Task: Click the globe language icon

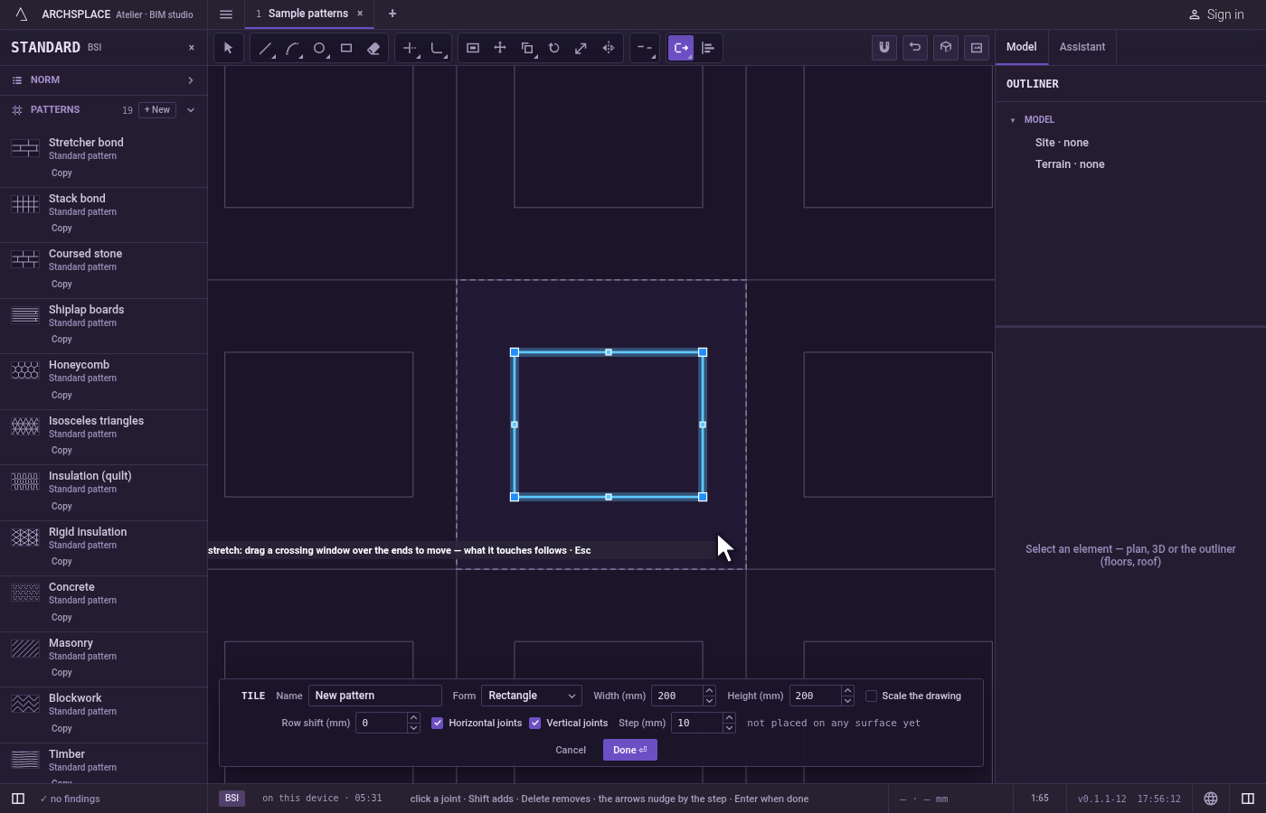Action: pos(1211,799)
